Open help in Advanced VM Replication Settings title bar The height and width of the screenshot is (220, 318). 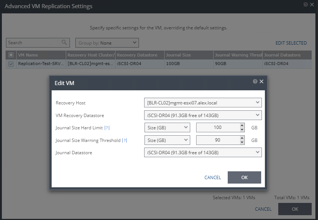coord(305,5)
